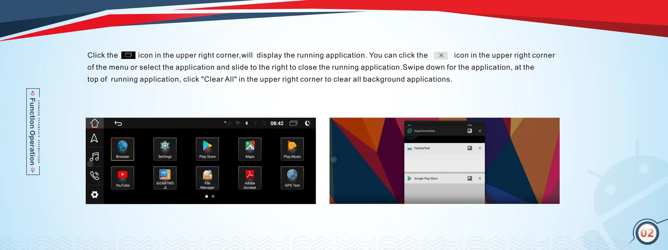
Task: Tap the mobile signal status icon
Action: (228, 123)
